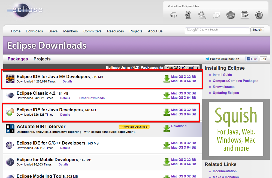This screenshot has width=272, height=178.
Task: Open Details for C/C++ Developers
Action: (65, 148)
